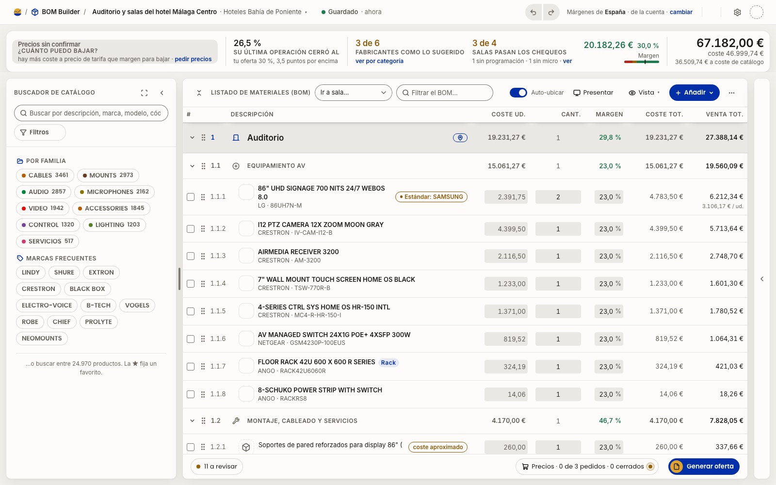This screenshot has height=485, width=776.
Task: Expand the catalog search panel fullscreen icon
Action: click(x=144, y=93)
